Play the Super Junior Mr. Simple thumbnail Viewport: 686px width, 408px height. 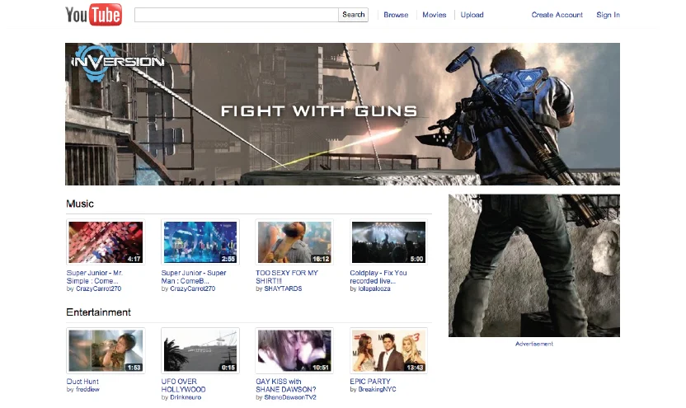(106, 242)
